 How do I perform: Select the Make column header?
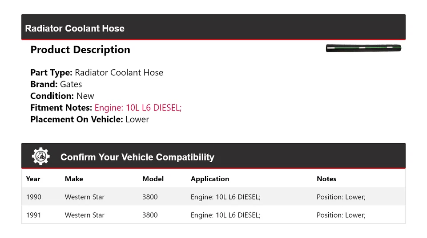pyautogui.click(x=74, y=179)
